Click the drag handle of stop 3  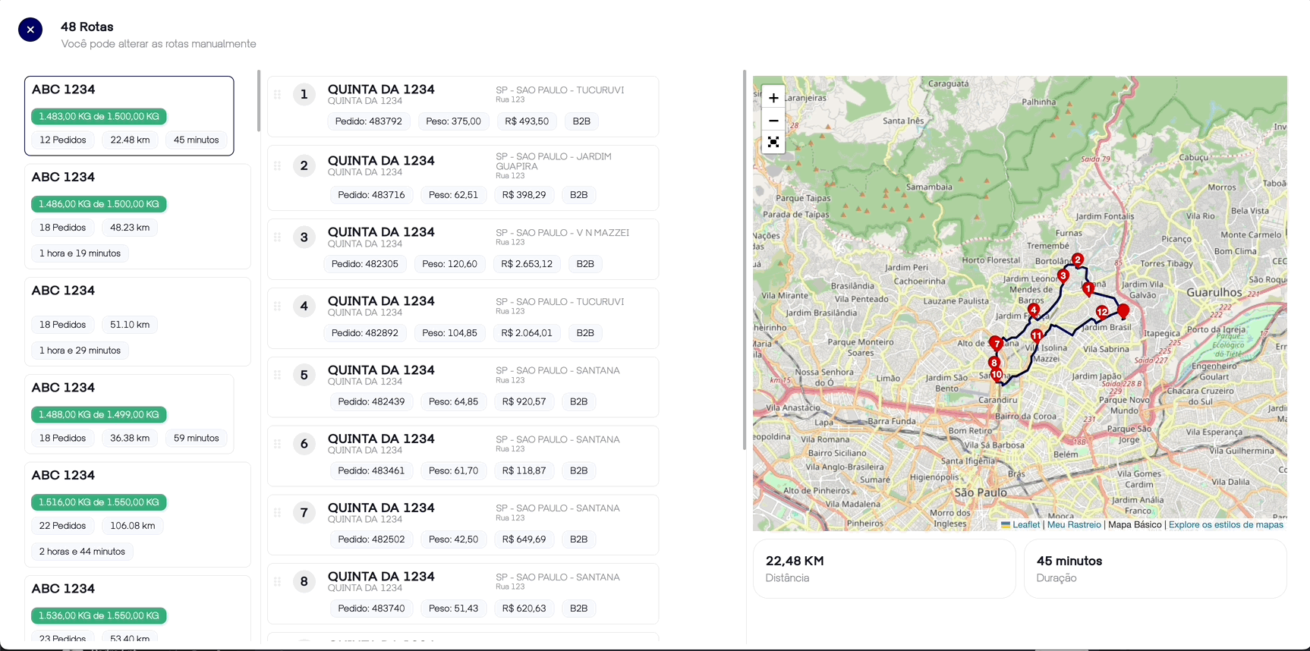point(278,237)
